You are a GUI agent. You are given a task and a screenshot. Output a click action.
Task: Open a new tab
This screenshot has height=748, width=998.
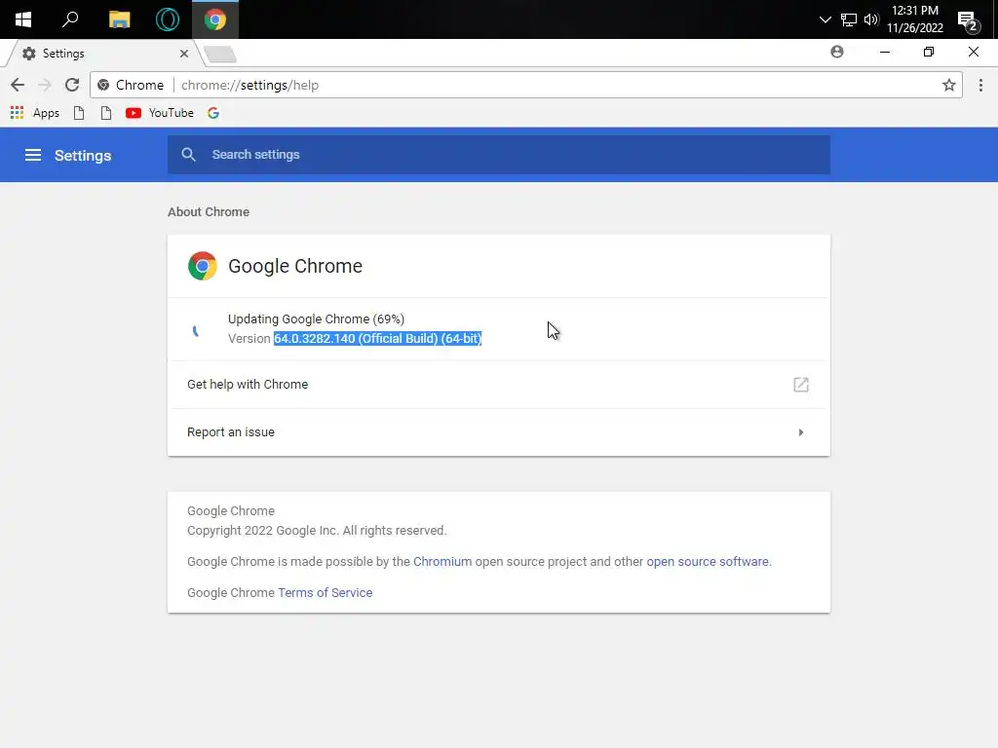[220, 54]
